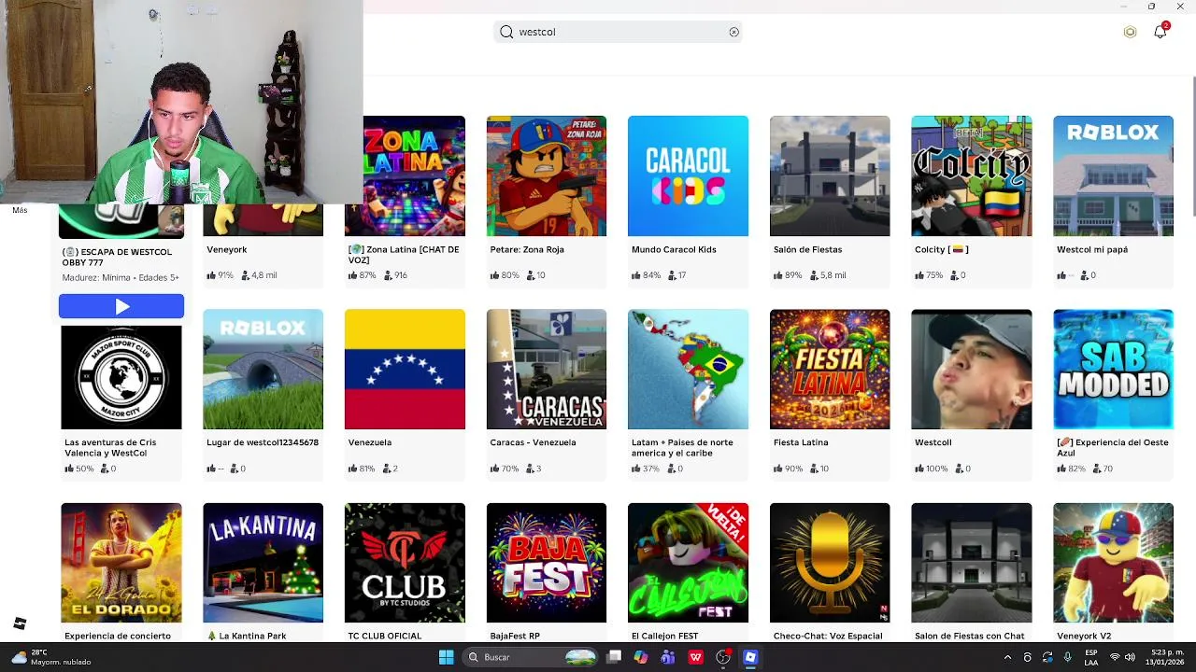The image size is (1196, 672).
Task: Open the OBS Studio taskbar icon
Action: pyautogui.click(x=722, y=657)
